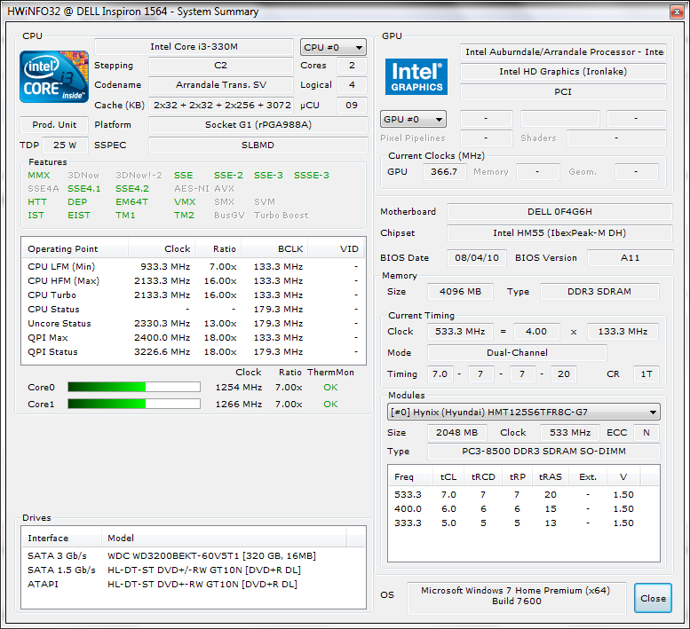
Task: Click the tRAS column header
Action: pos(551,477)
